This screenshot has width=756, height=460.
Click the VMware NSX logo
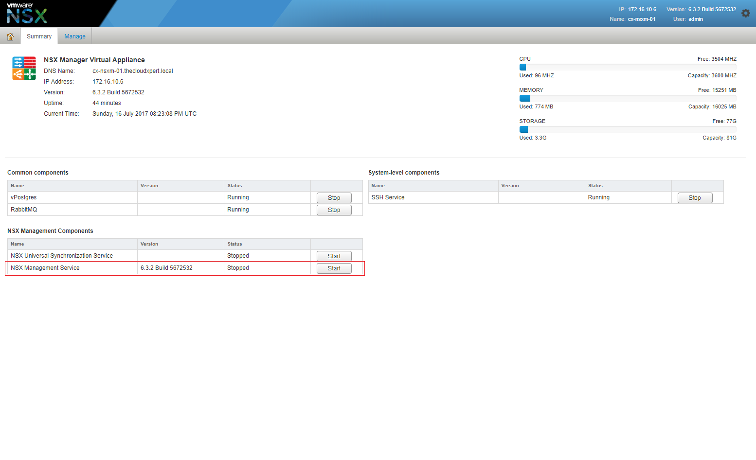coord(27,14)
